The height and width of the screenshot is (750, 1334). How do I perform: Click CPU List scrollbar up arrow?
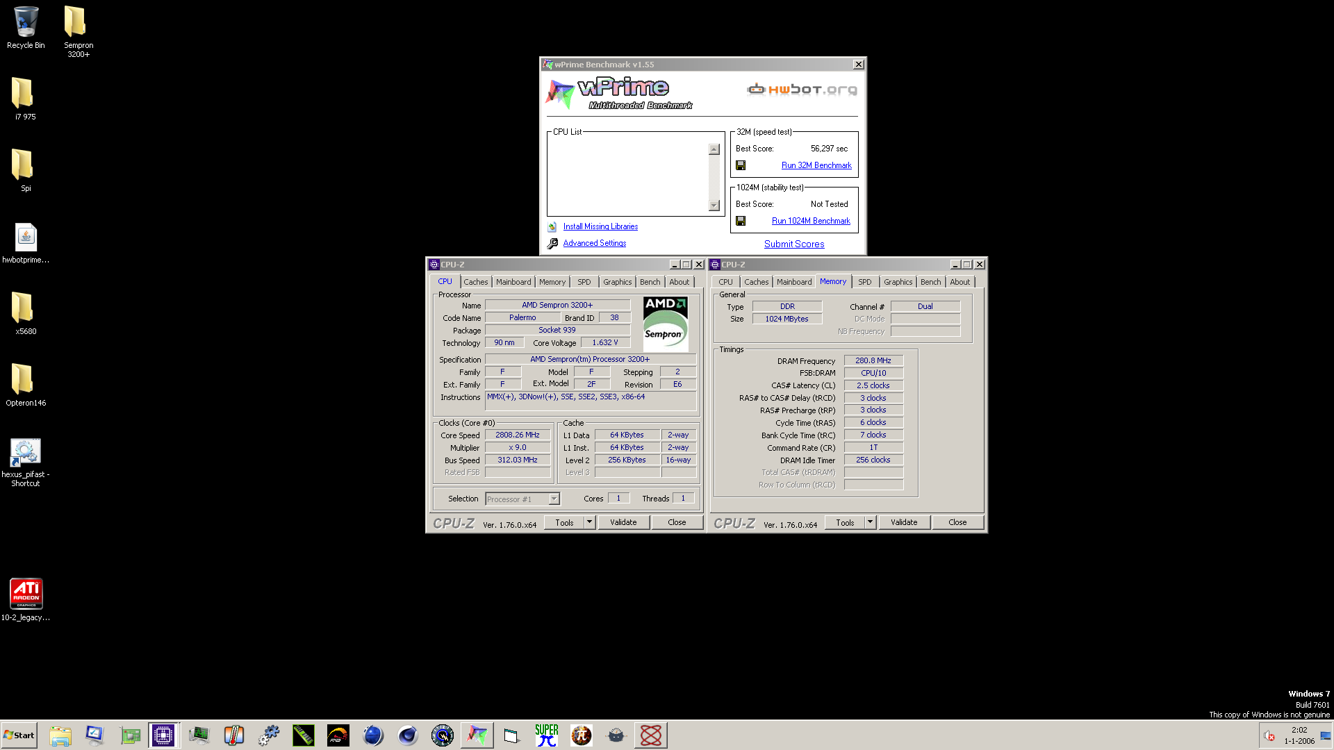714,149
